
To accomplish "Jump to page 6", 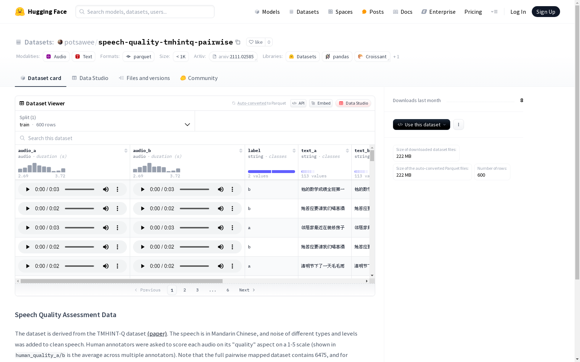I will tap(228, 290).
